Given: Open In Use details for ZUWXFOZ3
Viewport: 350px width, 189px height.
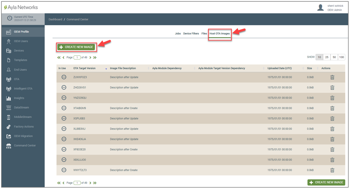Looking at the screenshot, I should [x=64, y=77].
